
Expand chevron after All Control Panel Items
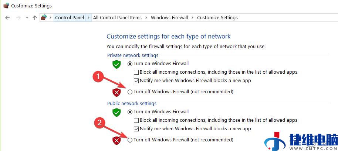coord(146,17)
